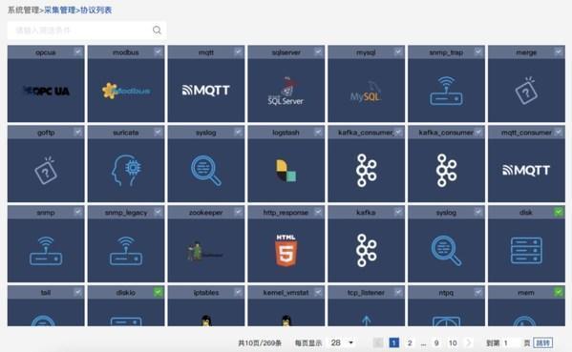572x352 pixels.
Task: Toggle the sqlserver card checkbox
Action: [x=318, y=52]
